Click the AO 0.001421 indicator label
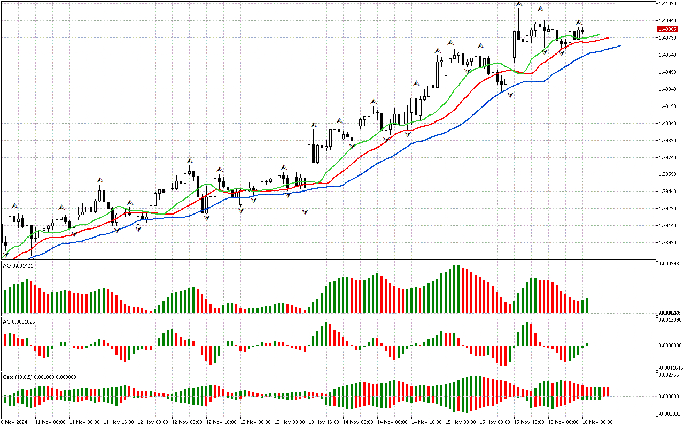 18,265
